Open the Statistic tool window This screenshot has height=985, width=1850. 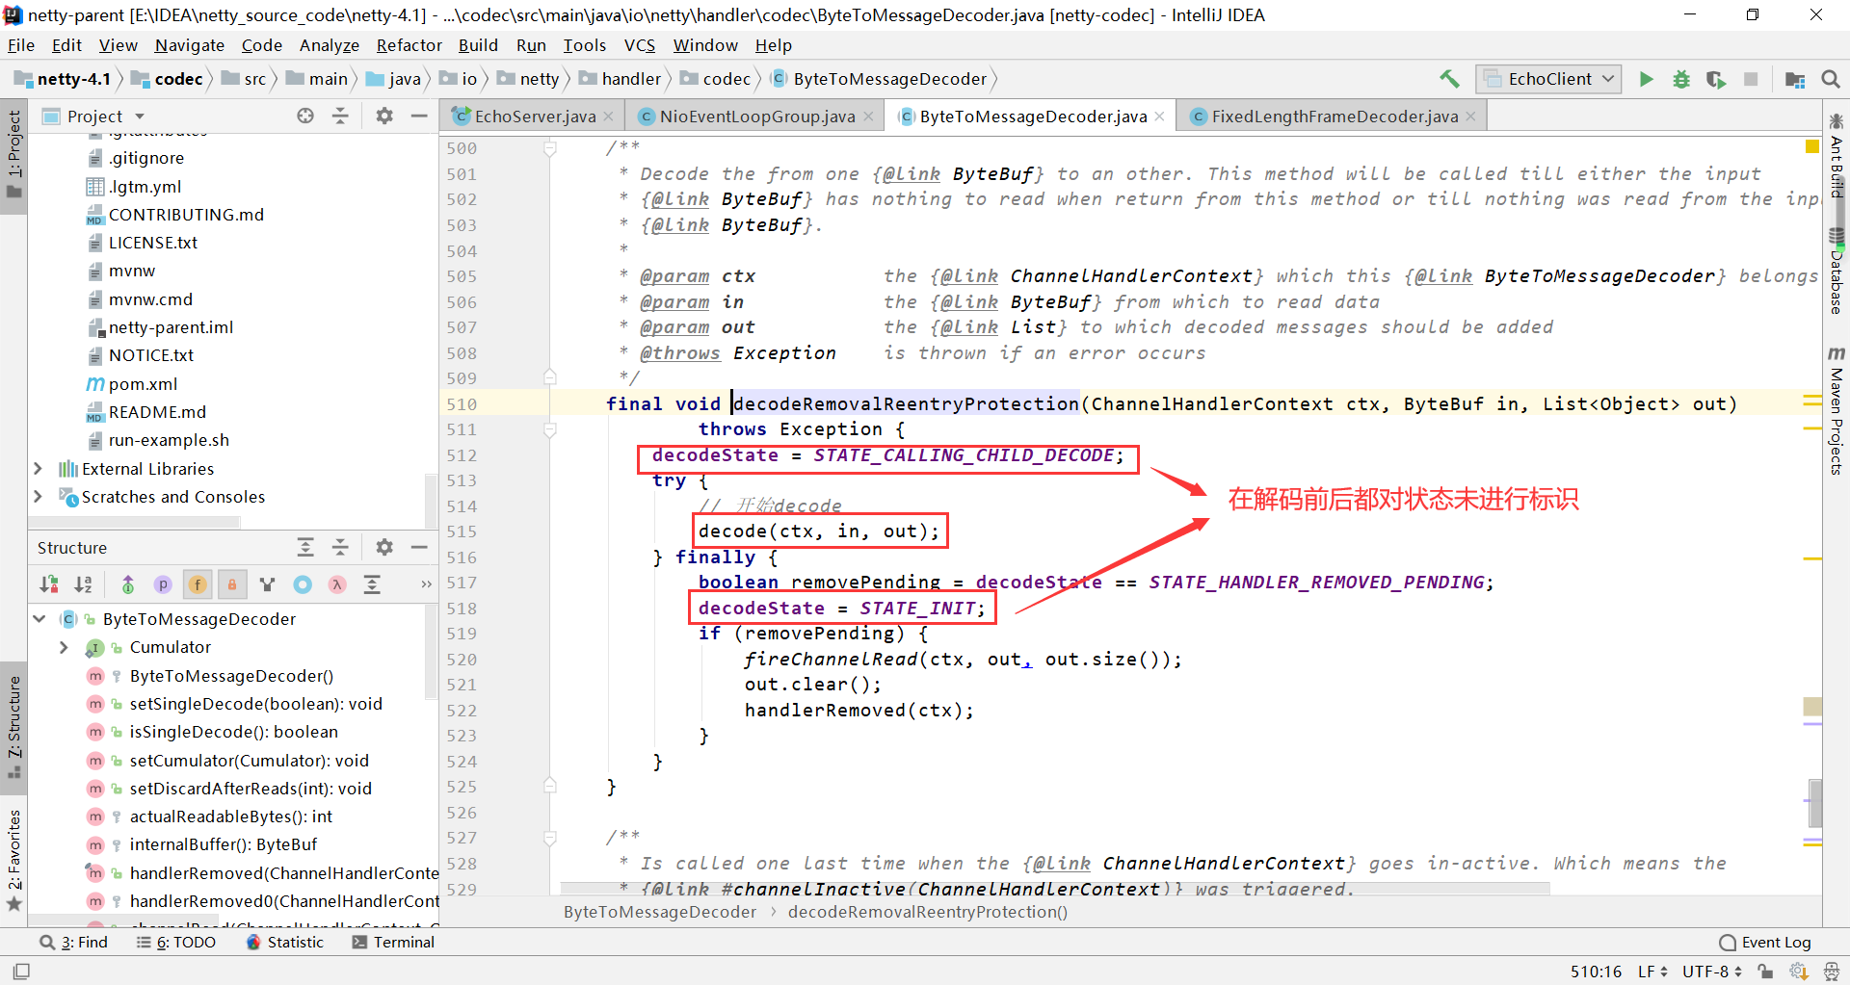point(285,943)
